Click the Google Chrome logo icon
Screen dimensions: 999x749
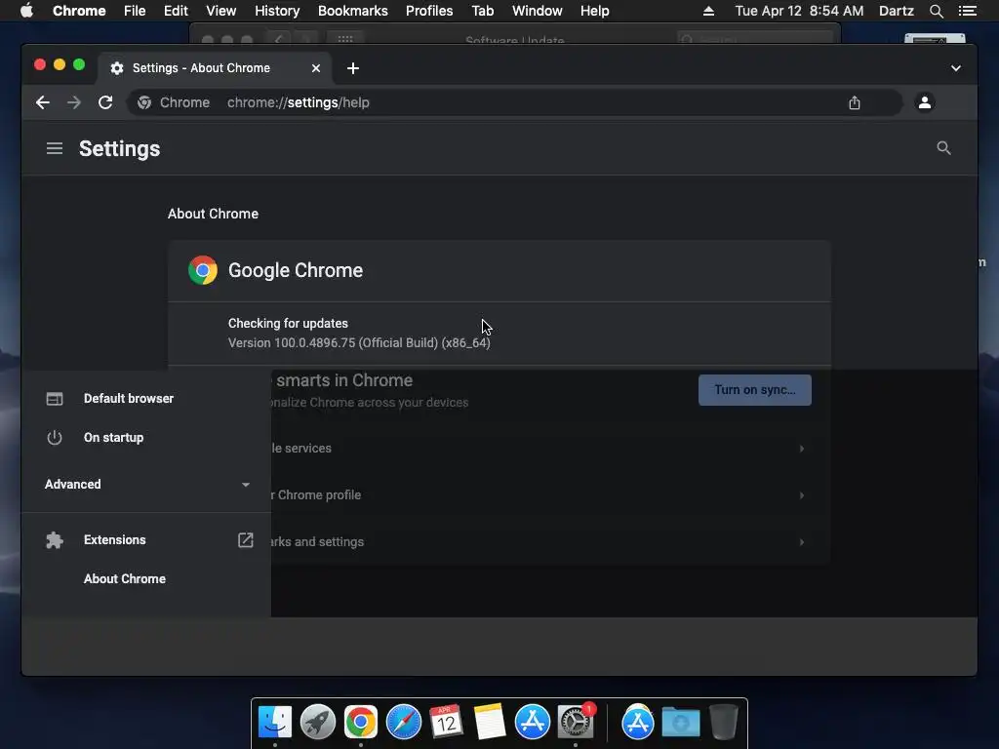click(x=203, y=270)
